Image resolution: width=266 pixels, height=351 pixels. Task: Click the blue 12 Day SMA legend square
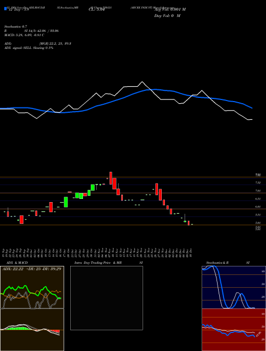[5, 9]
